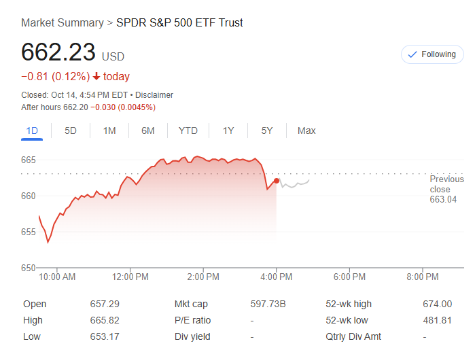Click the main price 662.23
Image resolution: width=475 pixels, height=350 pixels.
(x=58, y=53)
